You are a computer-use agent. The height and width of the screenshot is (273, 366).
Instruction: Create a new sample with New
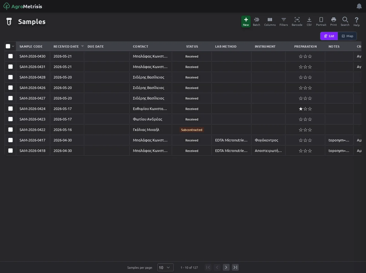point(246,22)
